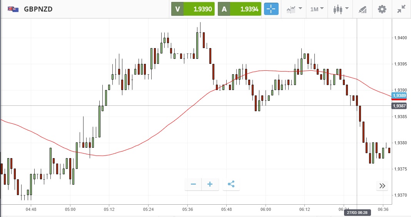Toggle the crosshair cursor mode
This screenshot has height=217, width=411.
coord(271,9)
